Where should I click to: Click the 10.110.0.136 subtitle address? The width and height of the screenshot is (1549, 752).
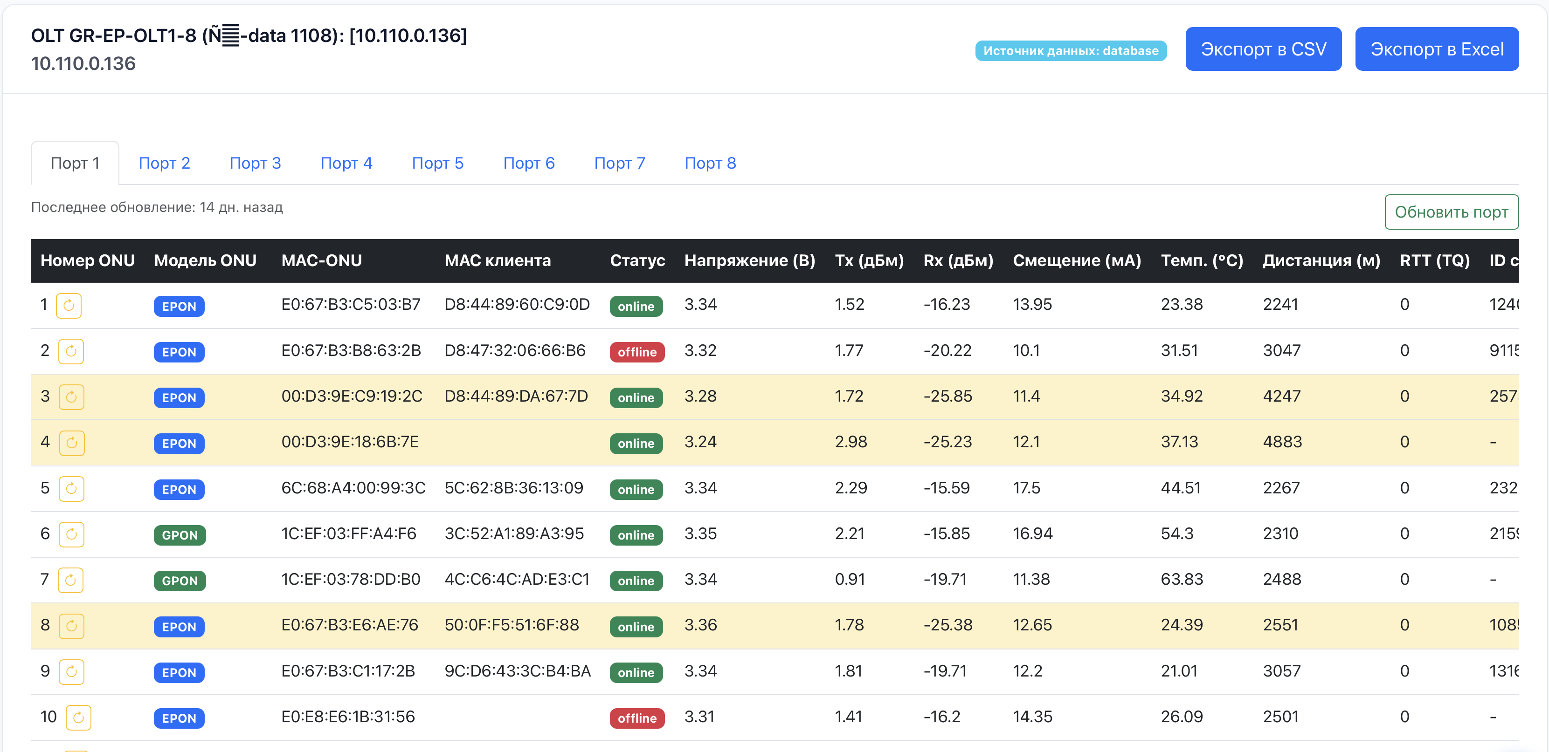click(83, 63)
